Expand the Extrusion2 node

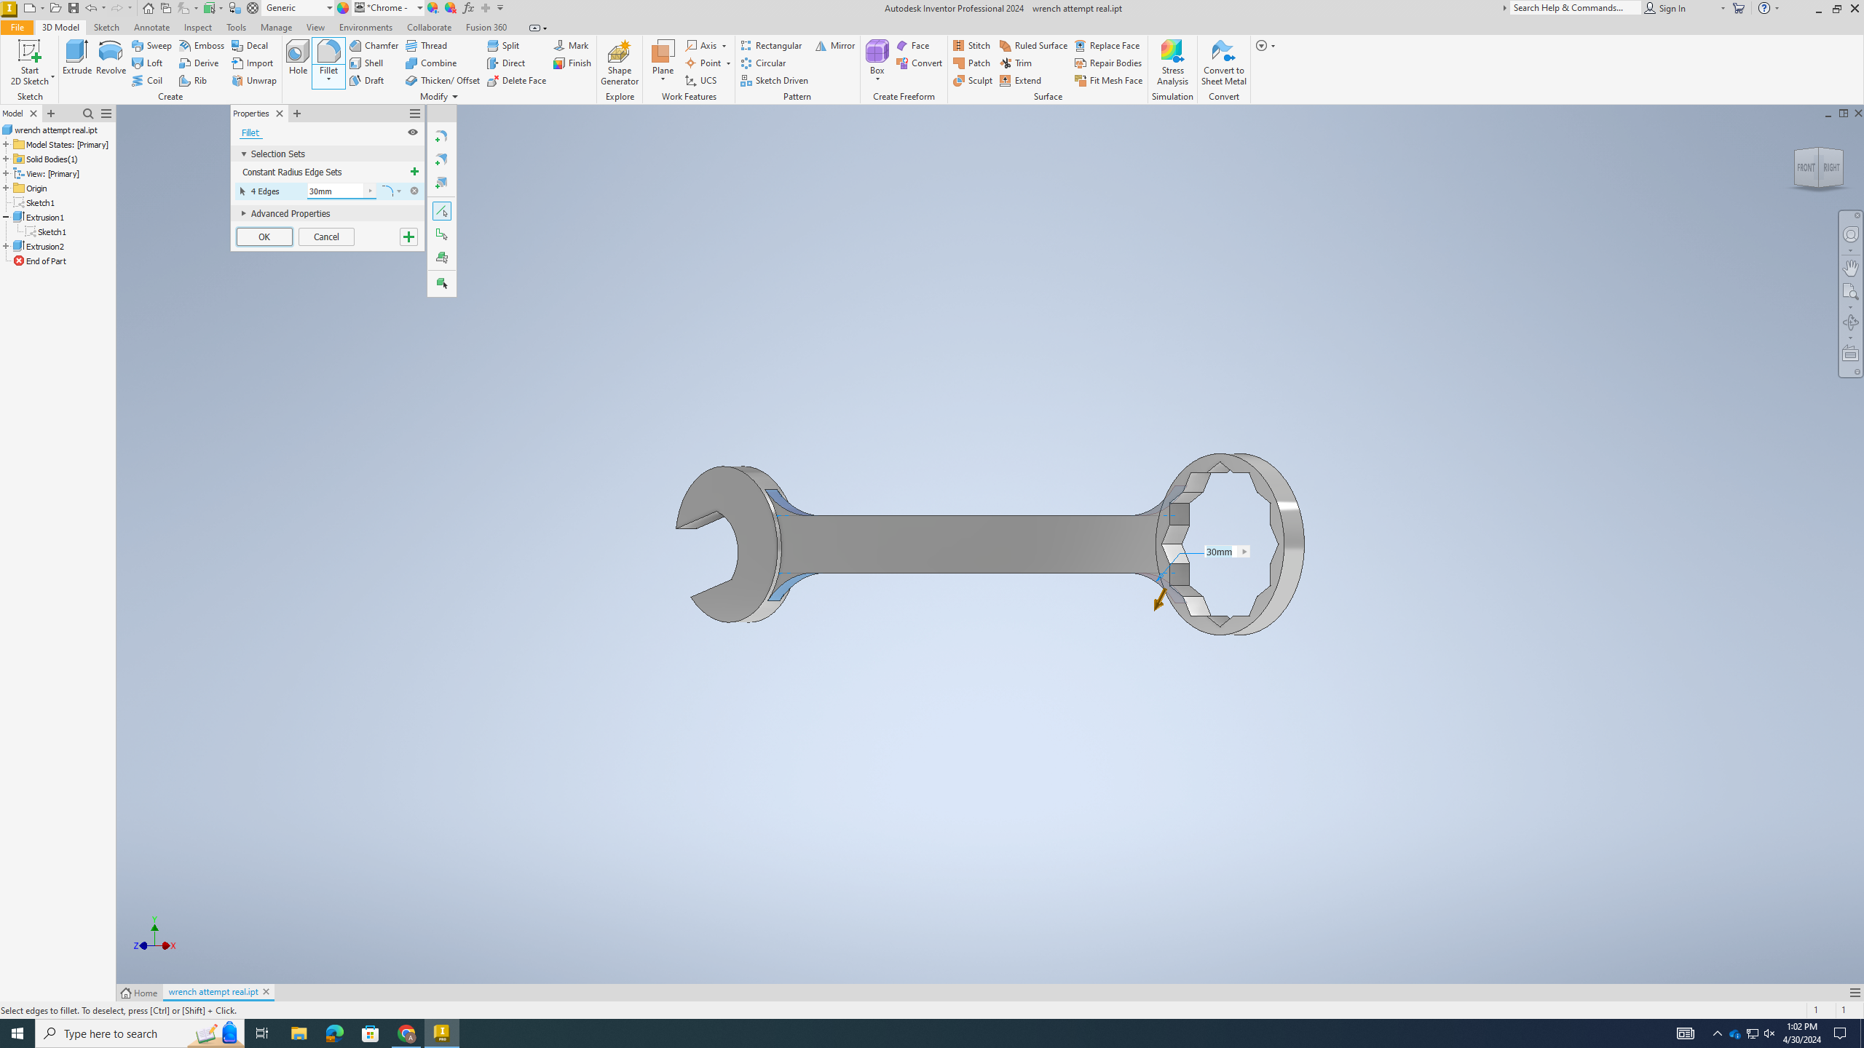(6, 246)
